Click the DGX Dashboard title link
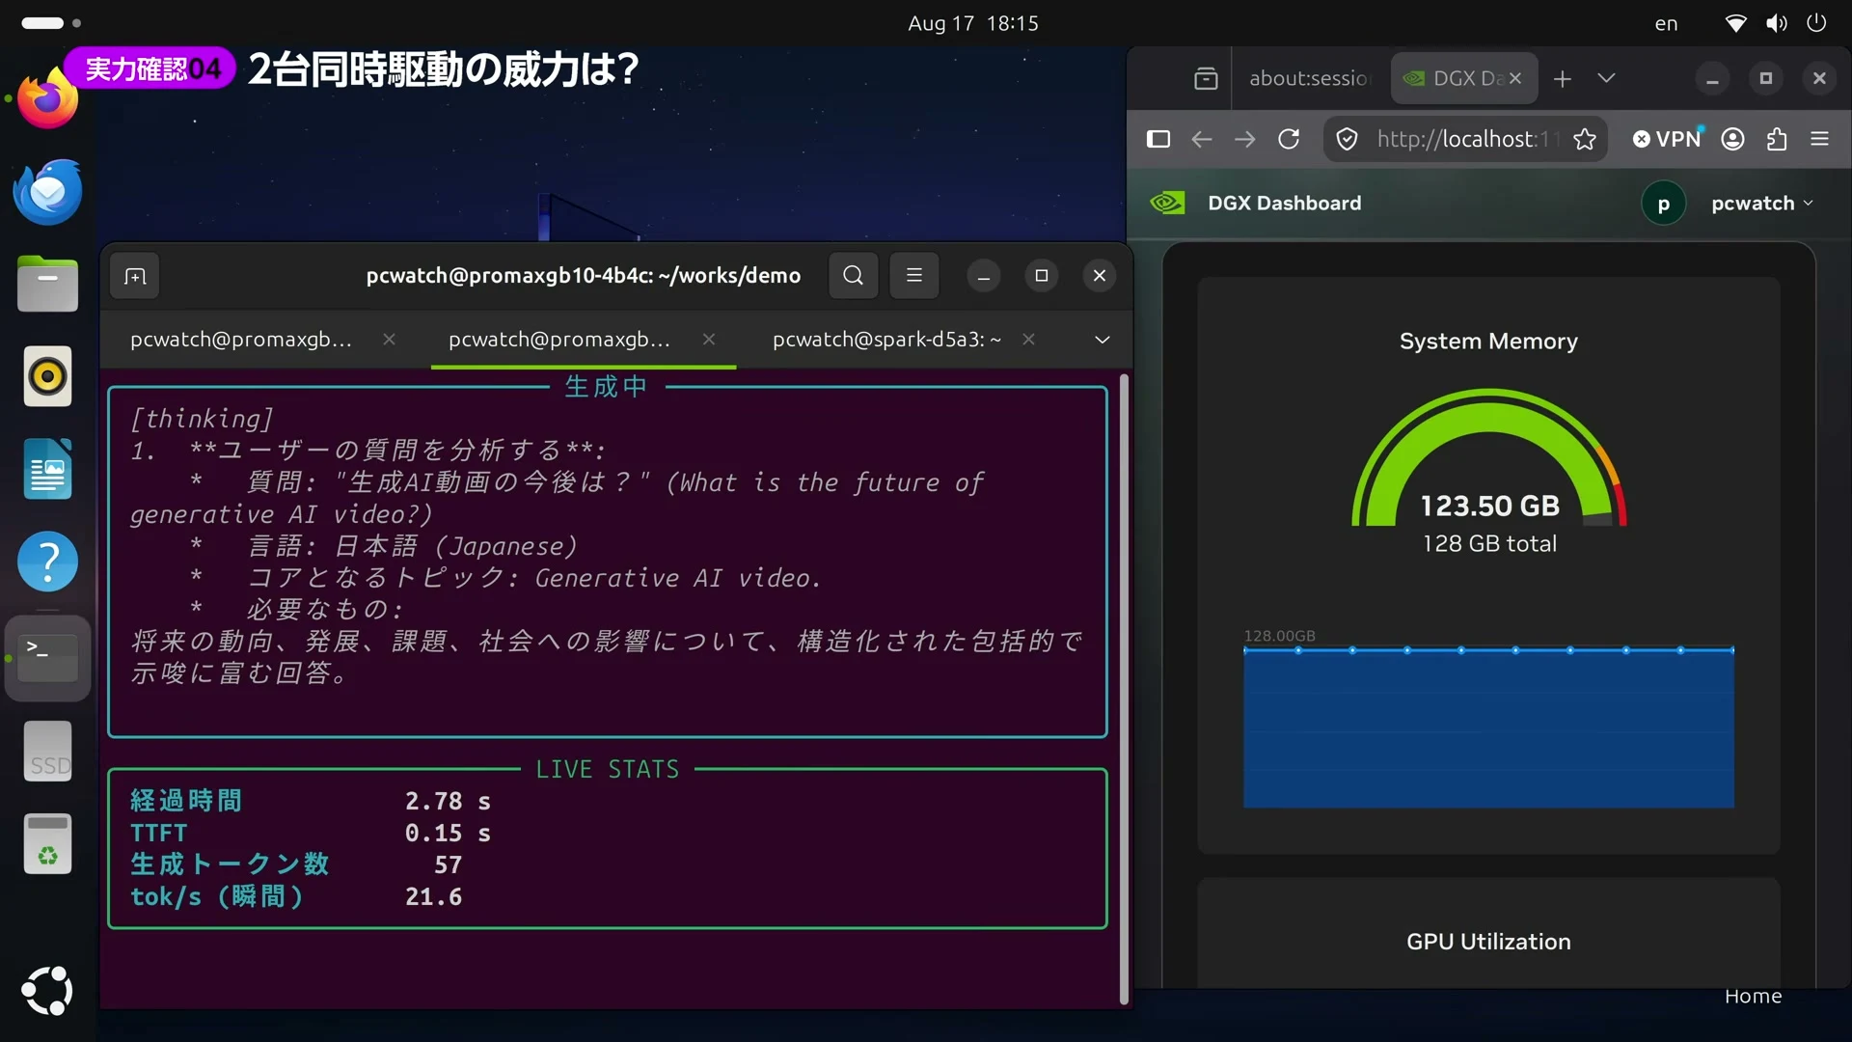The image size is (1852, 1042). point(1284,204)
